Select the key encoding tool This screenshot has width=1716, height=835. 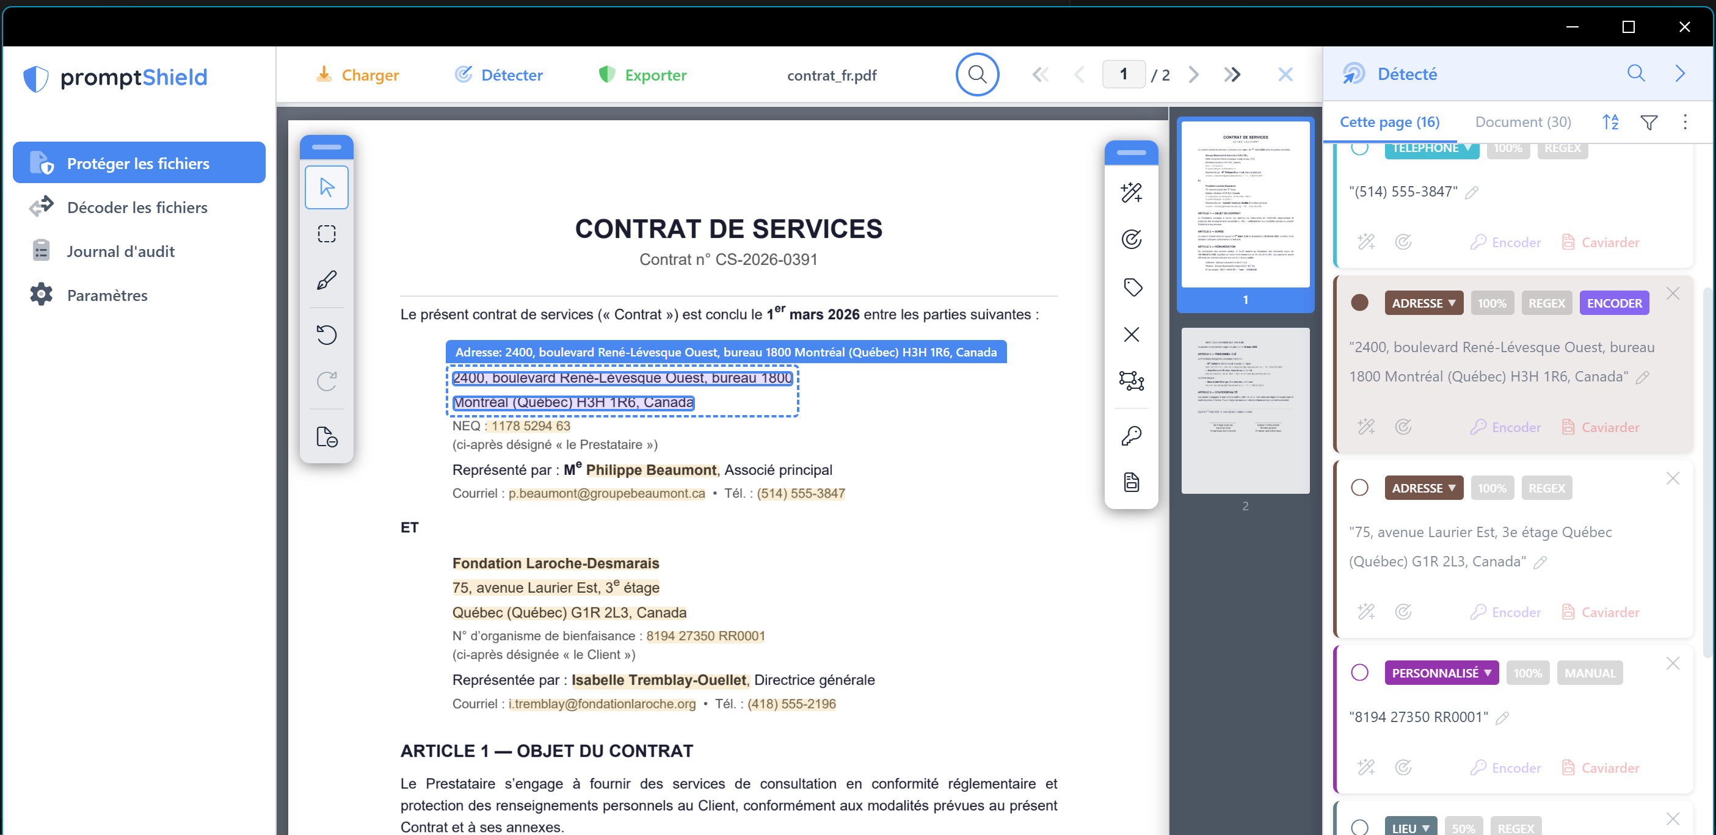coord(1131,434)
